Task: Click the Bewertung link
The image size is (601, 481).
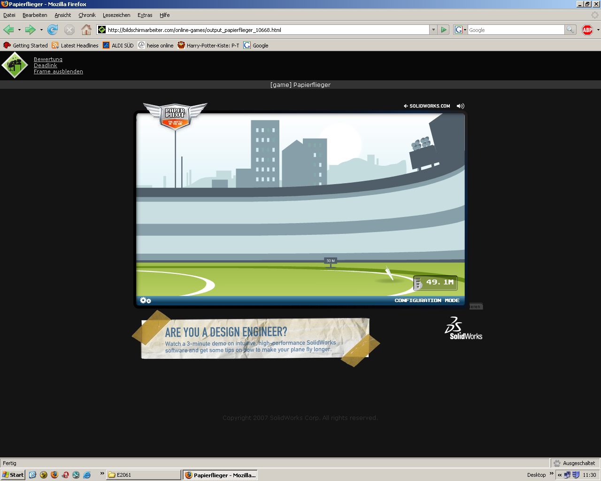Action: [48, 60]
